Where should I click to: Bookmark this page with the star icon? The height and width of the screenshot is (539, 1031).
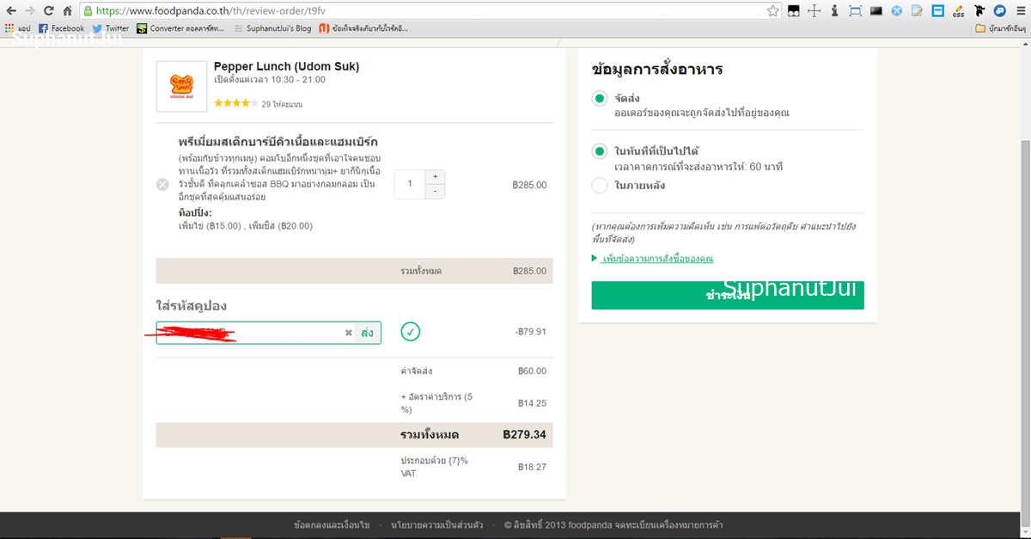(772, 11)
